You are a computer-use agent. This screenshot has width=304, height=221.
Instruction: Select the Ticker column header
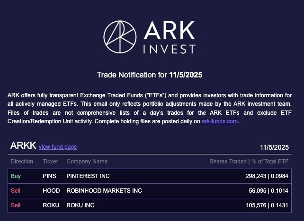[x=51, y=161]
